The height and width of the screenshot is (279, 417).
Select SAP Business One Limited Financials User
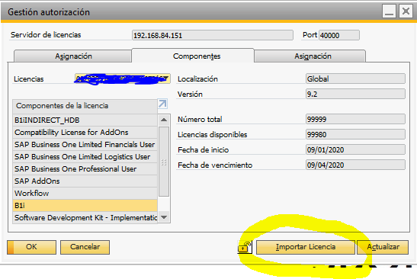[85, 144]
